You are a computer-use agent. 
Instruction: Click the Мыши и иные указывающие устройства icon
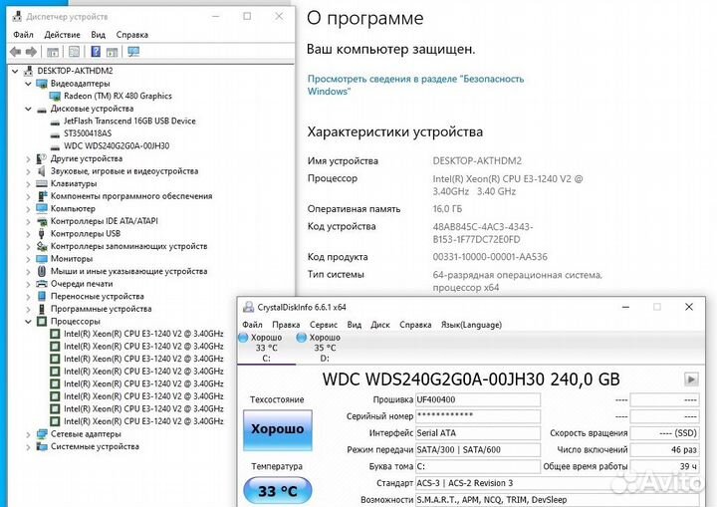coord(42,271)
